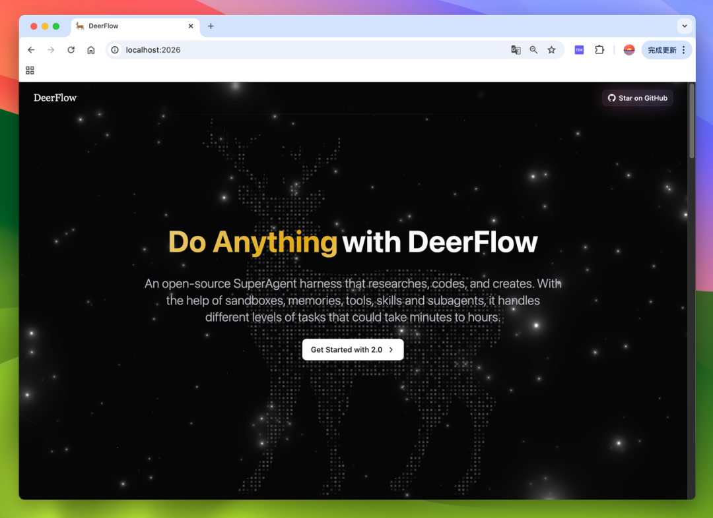Close the DeerFlow tab
Image resolution: width=713 pixels, height=518 pixels.
[x=191, y=26]
